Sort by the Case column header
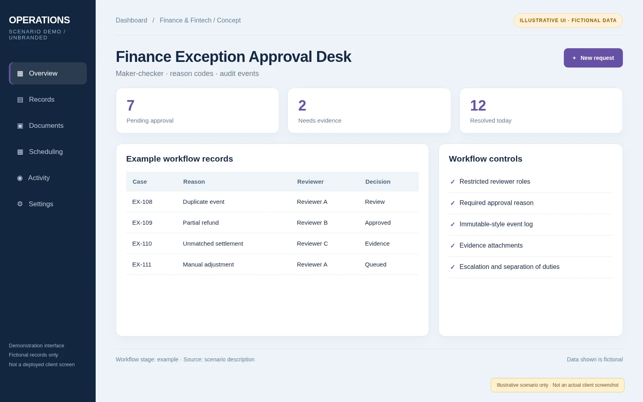The image size is (643, 402). coord(140,182)
